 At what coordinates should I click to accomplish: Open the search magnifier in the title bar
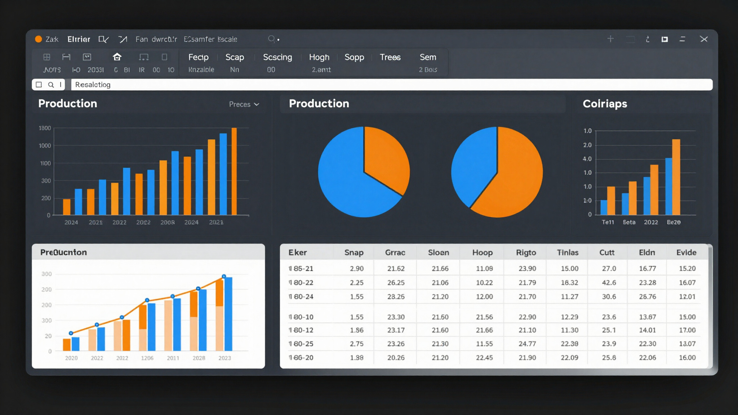(x=272, y=39)
